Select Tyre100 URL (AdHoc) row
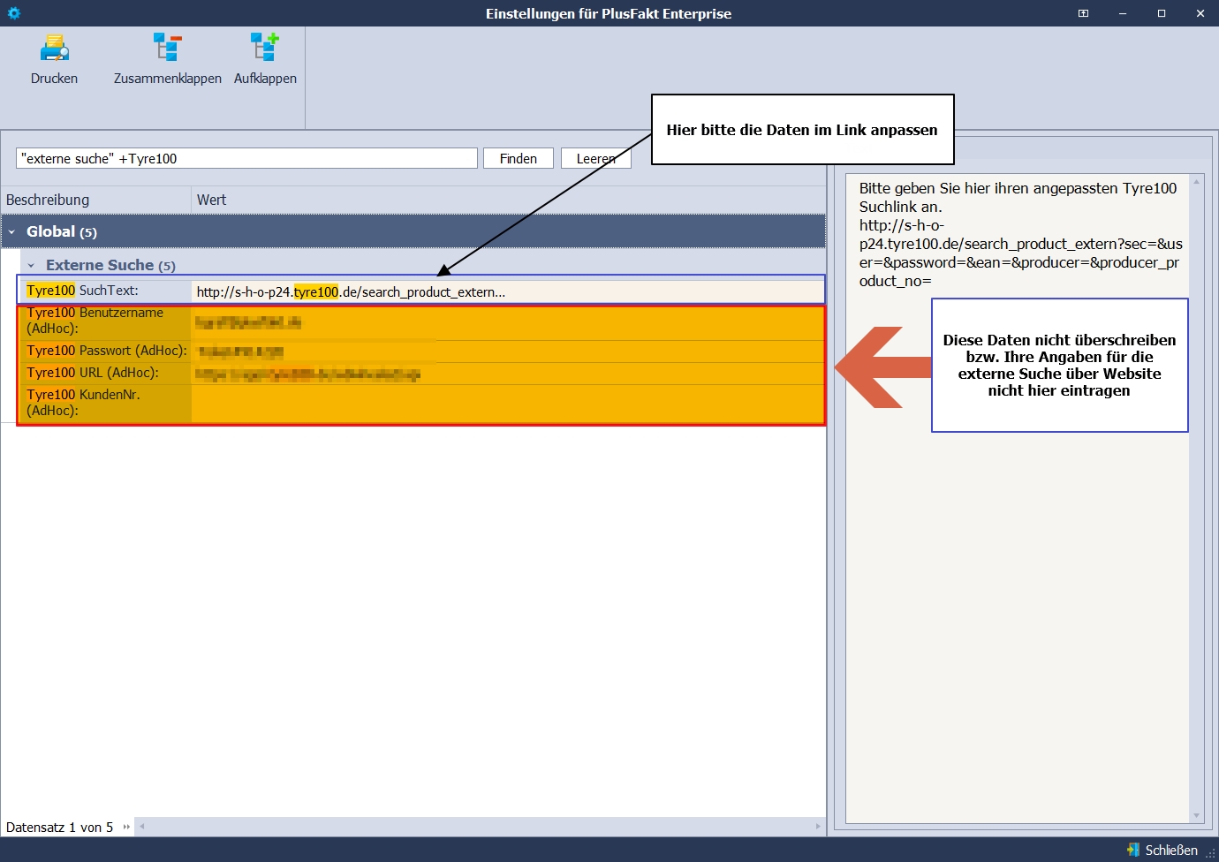 tap(104, 373)
